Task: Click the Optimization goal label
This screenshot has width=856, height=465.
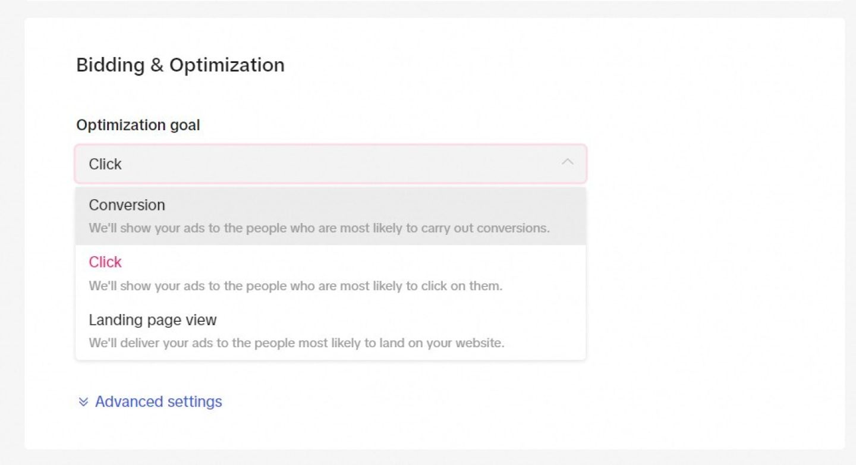Action: click(138, 125)
